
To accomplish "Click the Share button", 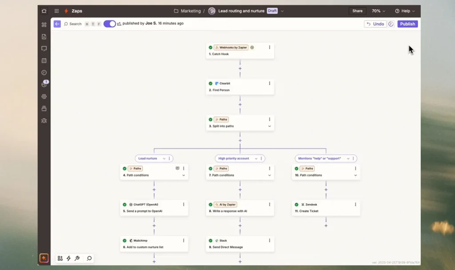I will coord(357,11).
